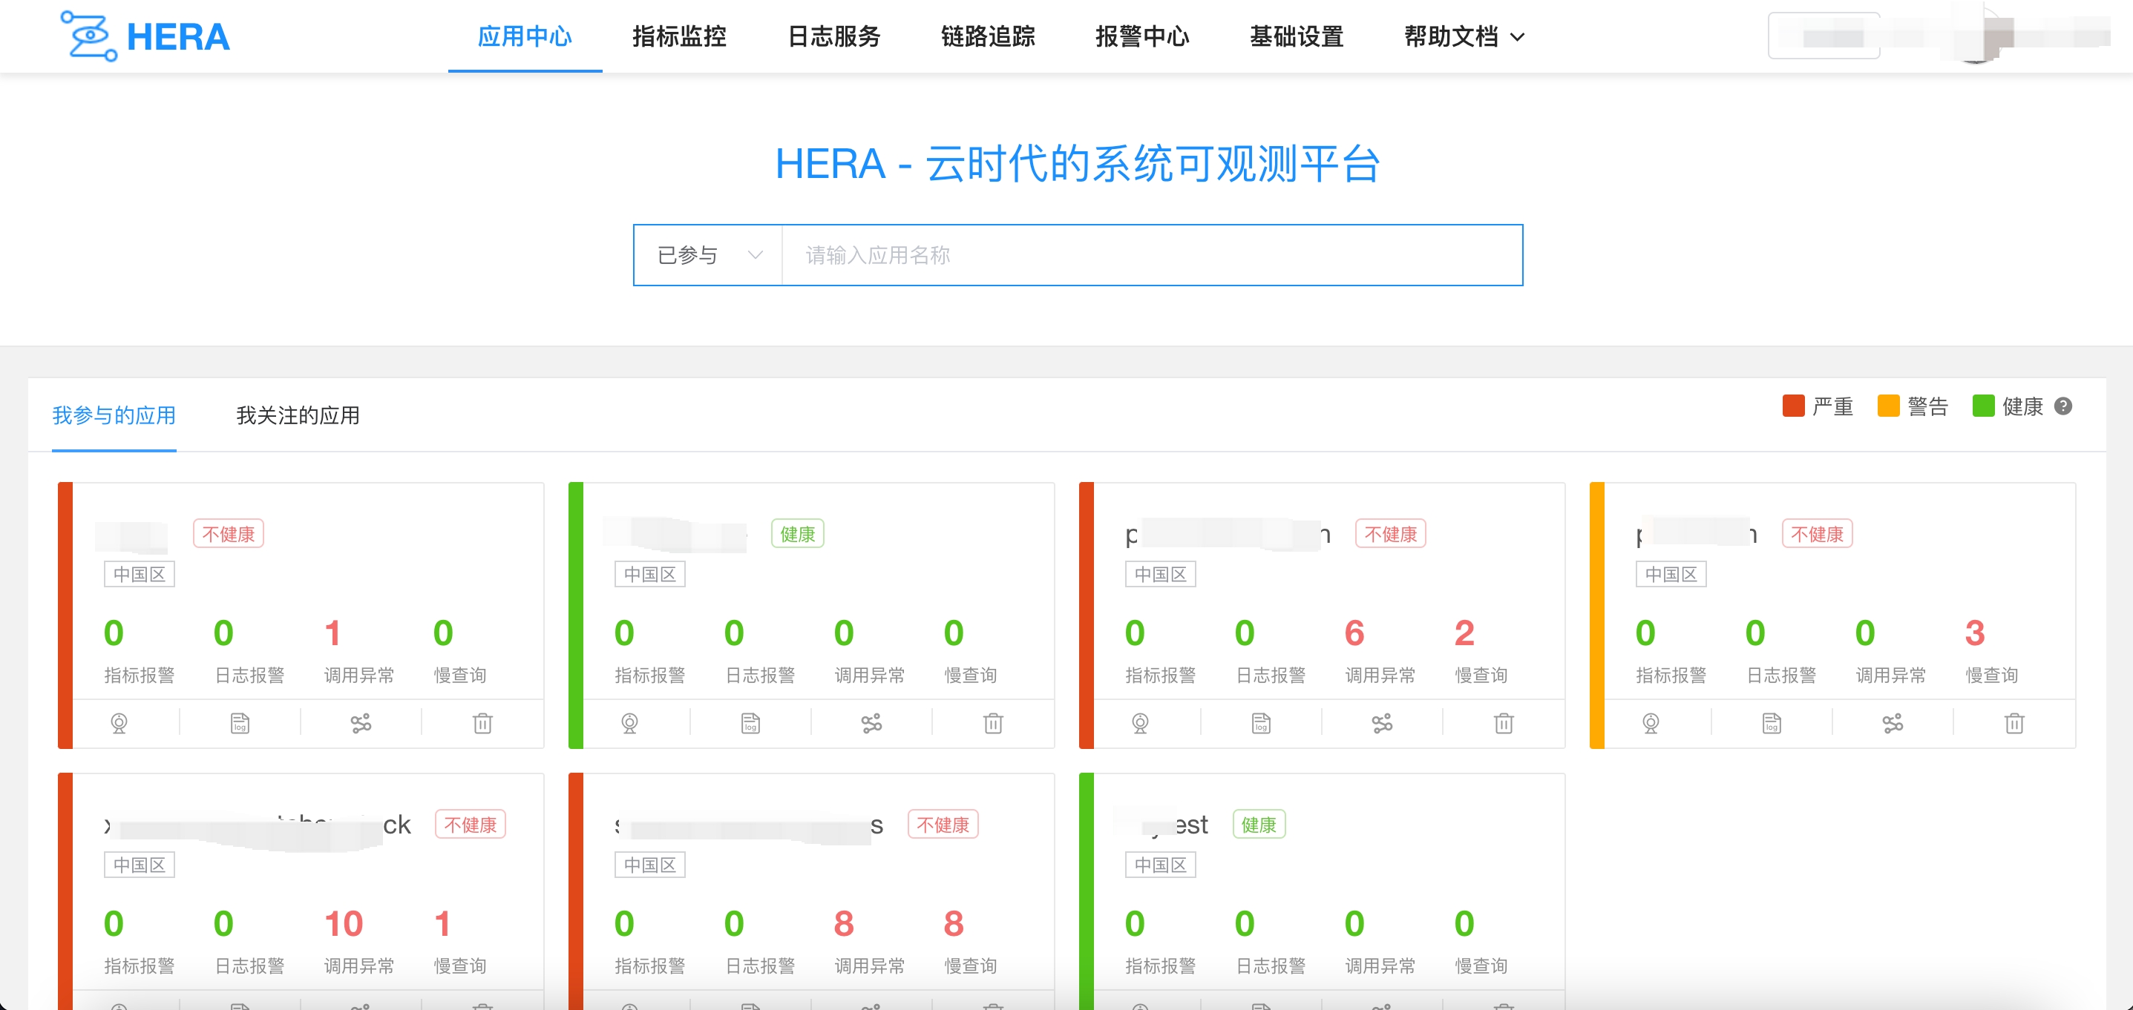
Task: Open log icon on card with 6 调用异常
Action: (x=1260, y=724)
